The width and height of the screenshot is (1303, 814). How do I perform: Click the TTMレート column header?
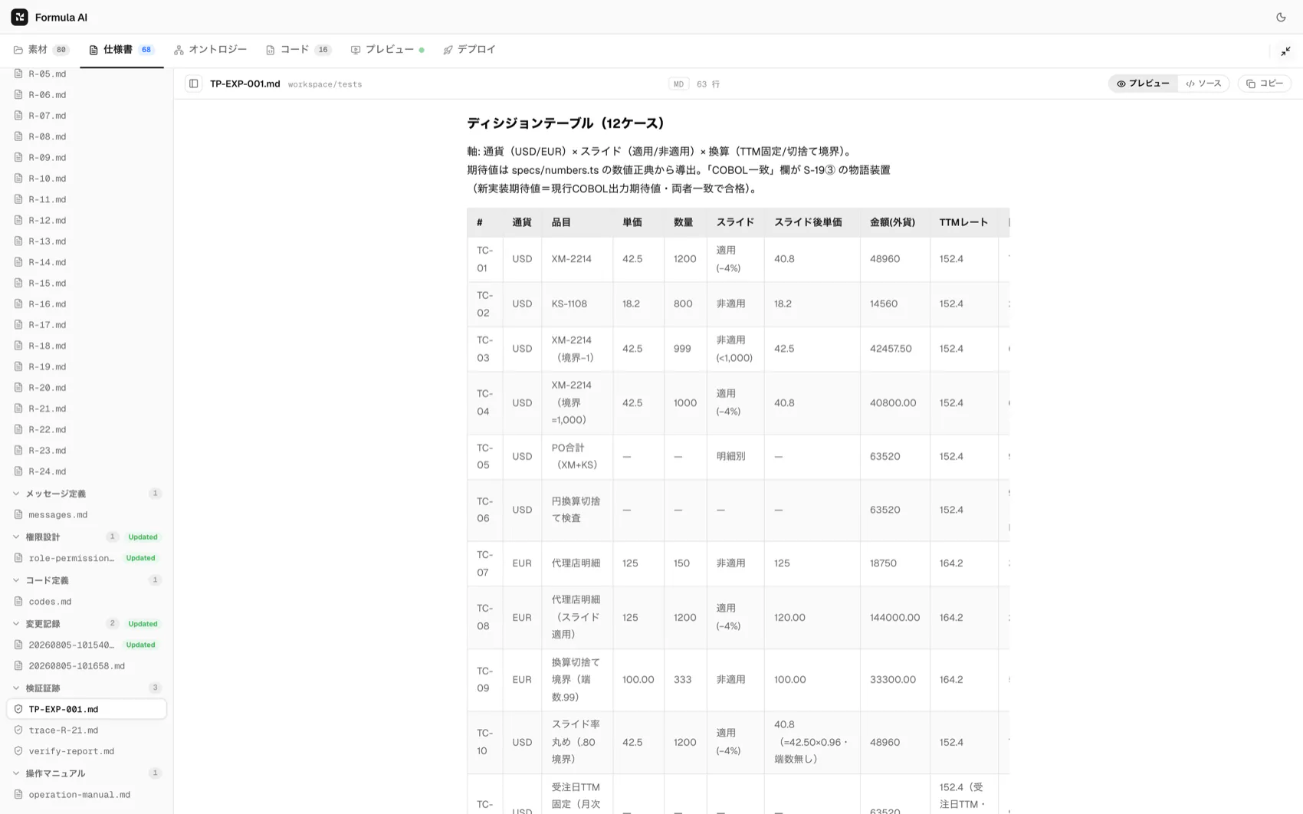click(963, 222)
